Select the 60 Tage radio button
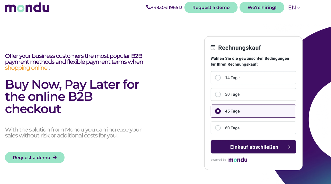331x184 pixels. coord(218,128)
